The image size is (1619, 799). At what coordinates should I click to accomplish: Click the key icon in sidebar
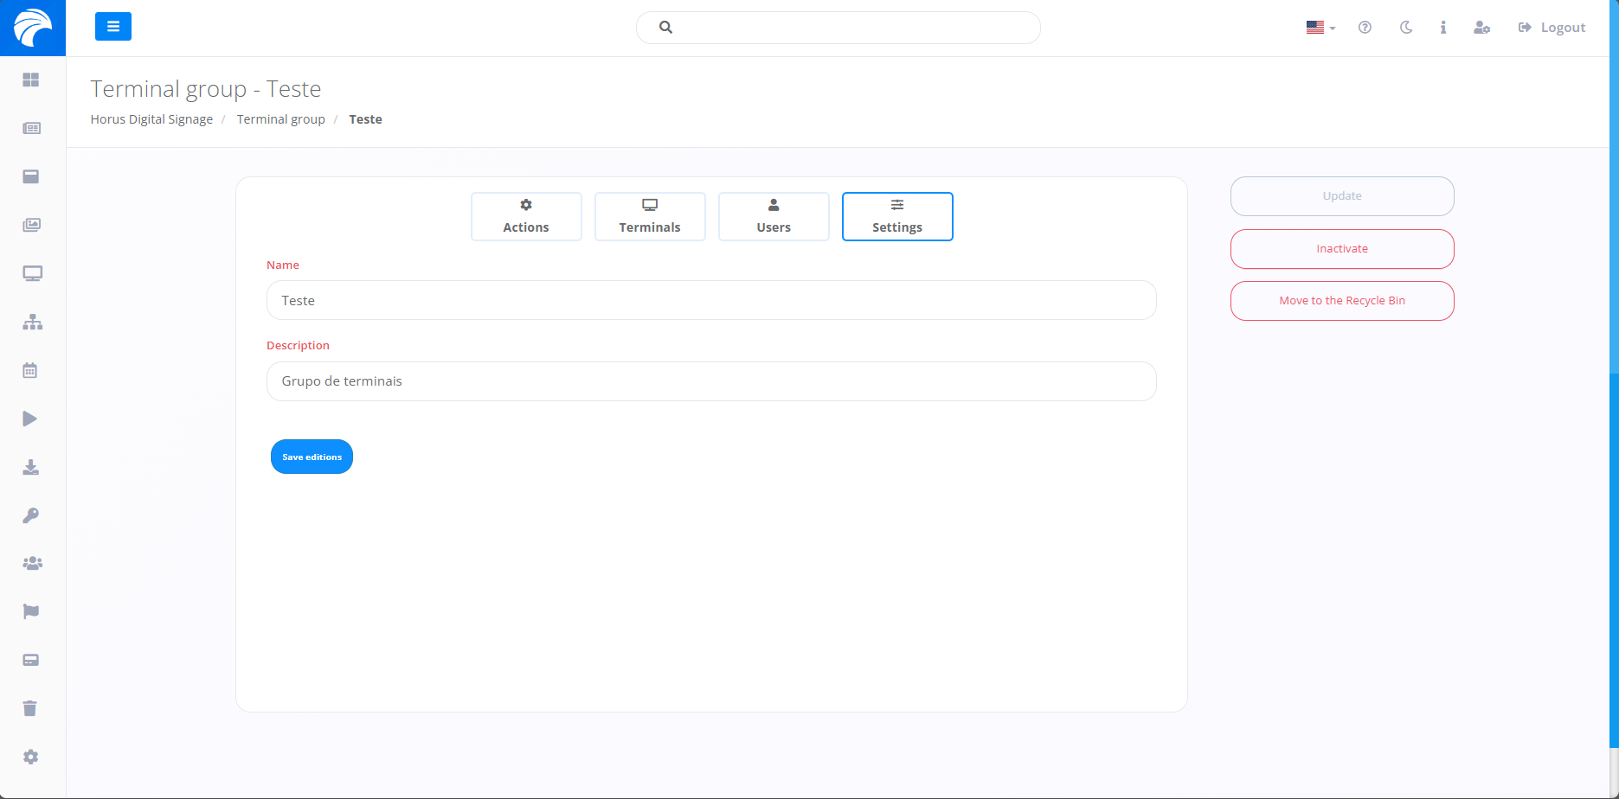(x=30, y=516)
